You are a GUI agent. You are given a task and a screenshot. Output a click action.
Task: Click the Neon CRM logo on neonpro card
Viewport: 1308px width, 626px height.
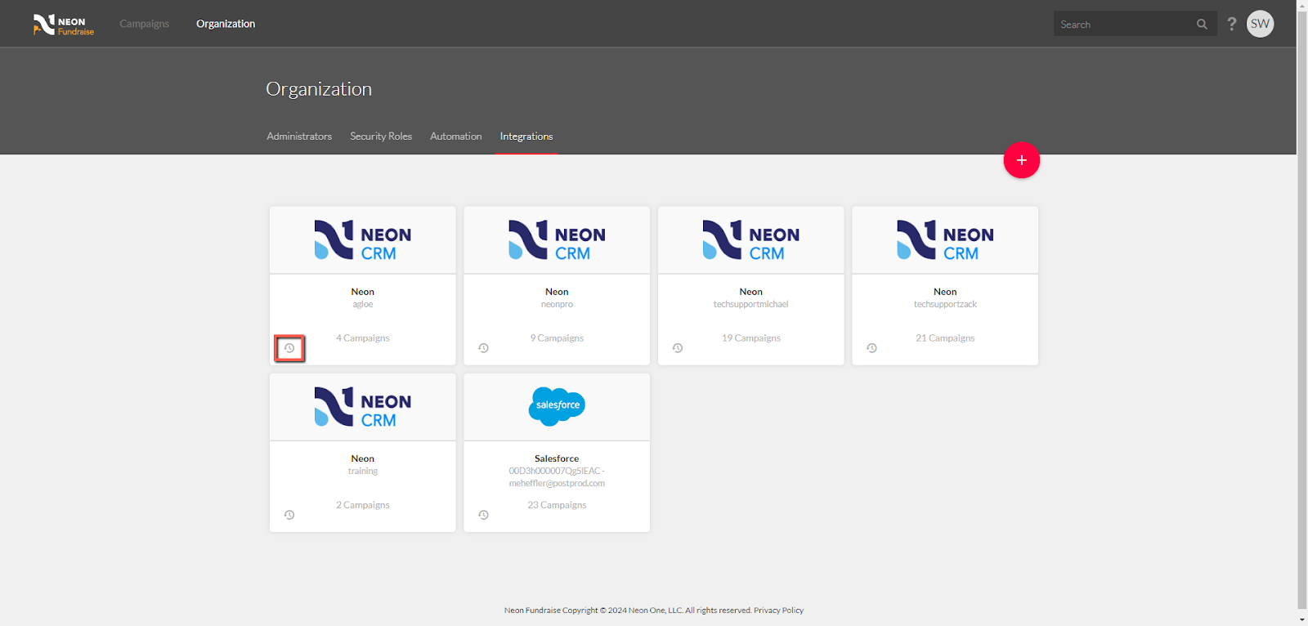click(x=557, y=240)
